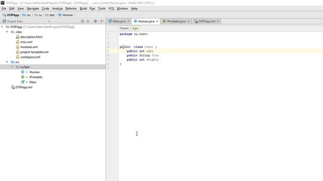Close the Main.java tab
Viewport: 323px width, 181px height.
pyautogui.click(x=128, y=21)
